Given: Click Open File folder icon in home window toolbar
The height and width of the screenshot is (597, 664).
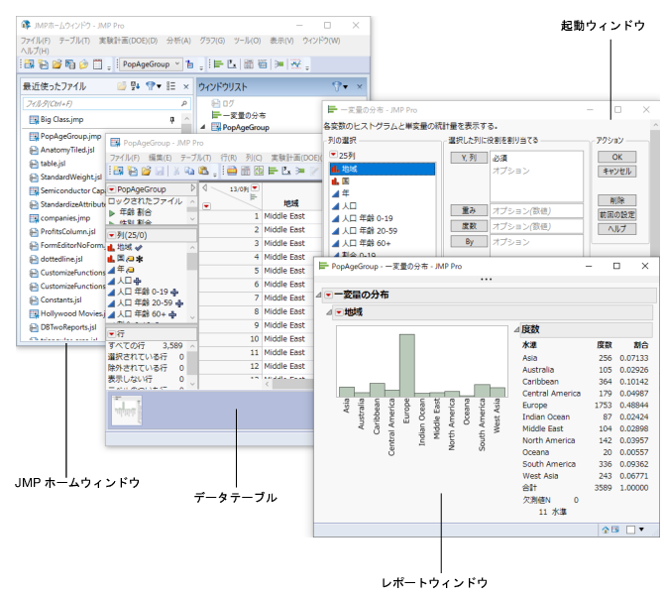Looking at the screenshot, I should click(x=56, y=64).
